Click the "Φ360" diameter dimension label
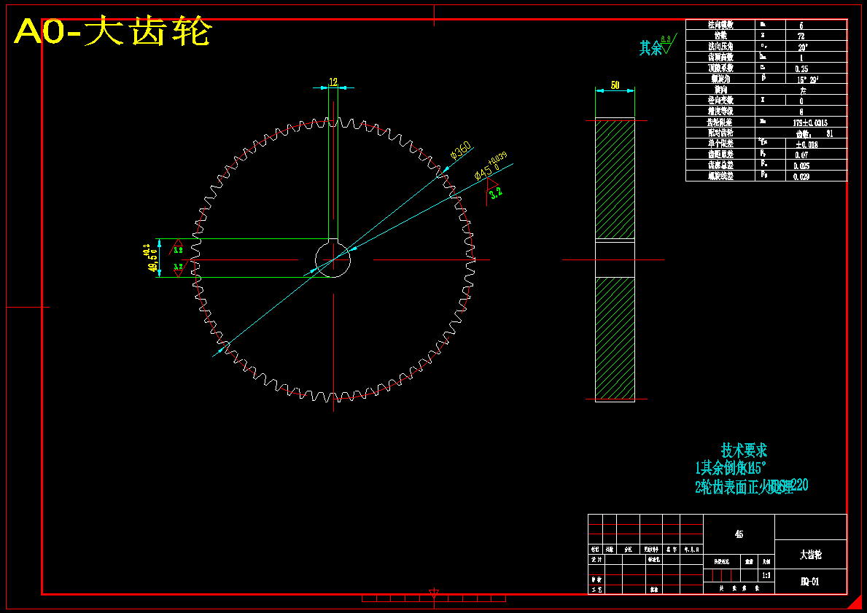The width and height of the screenshot is (867, 613). pyautogui.click(x=461, y=150)
